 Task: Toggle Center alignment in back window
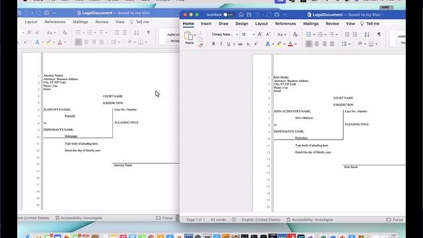pyautogui.click(x=86, y=42)
